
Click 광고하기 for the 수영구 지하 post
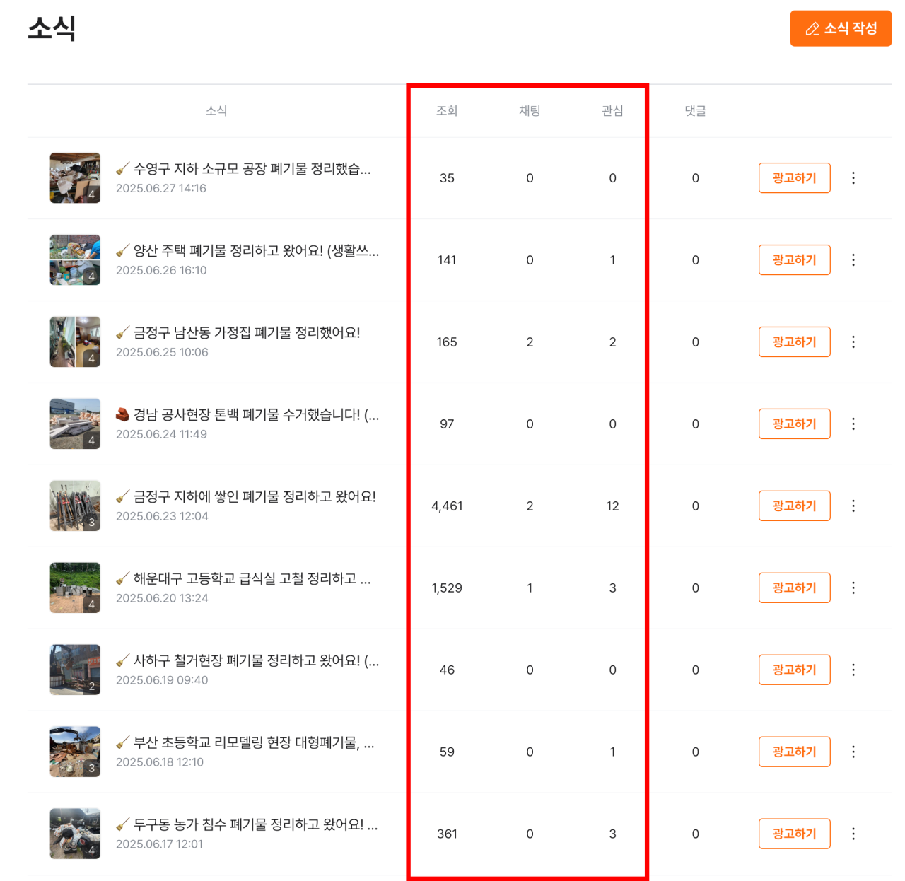(794, 178)
